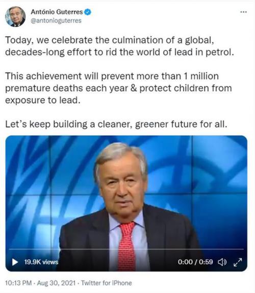The image size is (255, 293).
Task: Open António Guterres' profile avatar
Action: [x=15, y=17]
